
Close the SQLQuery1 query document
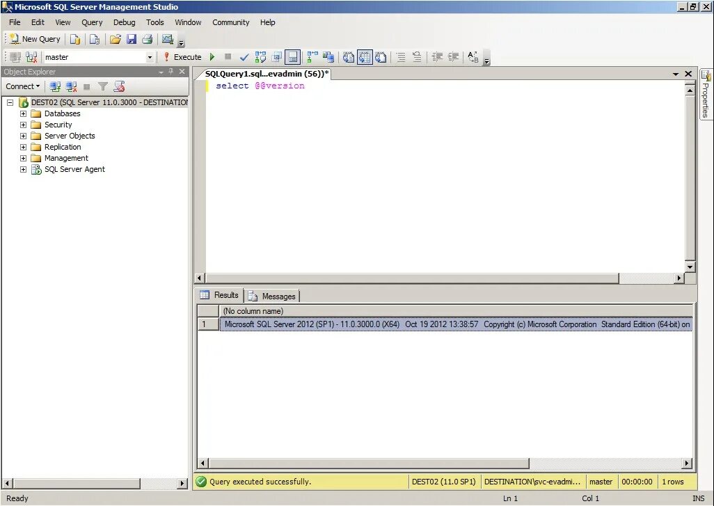(x=688, y=74)
